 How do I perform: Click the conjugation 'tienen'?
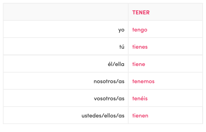pos(140,115)
